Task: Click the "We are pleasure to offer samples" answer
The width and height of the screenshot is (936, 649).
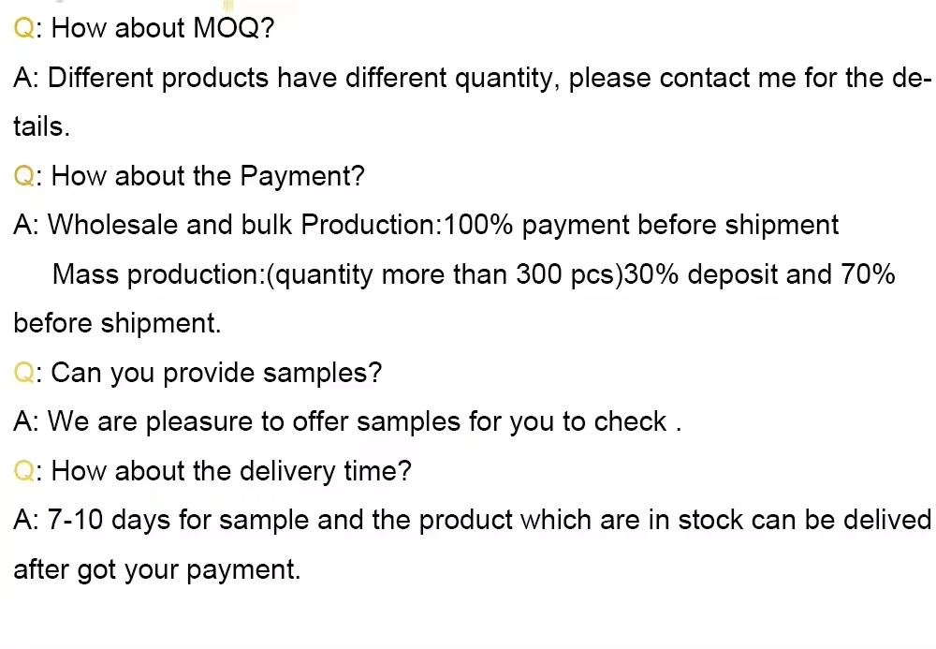Action: 255,422
